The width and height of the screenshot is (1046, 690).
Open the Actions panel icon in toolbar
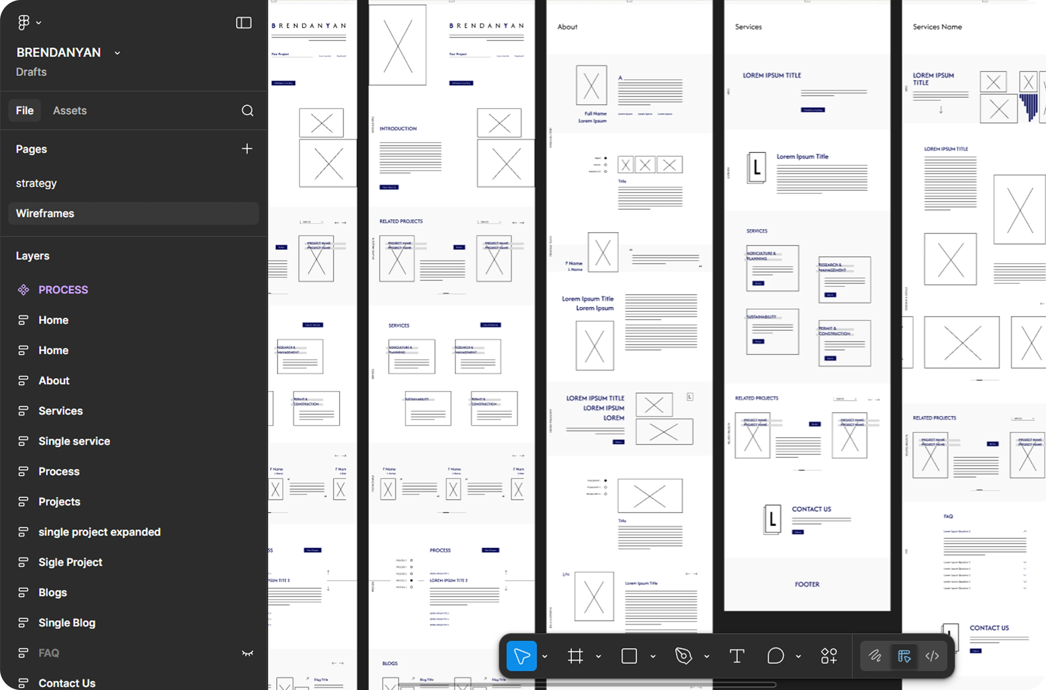coord(830,656)
